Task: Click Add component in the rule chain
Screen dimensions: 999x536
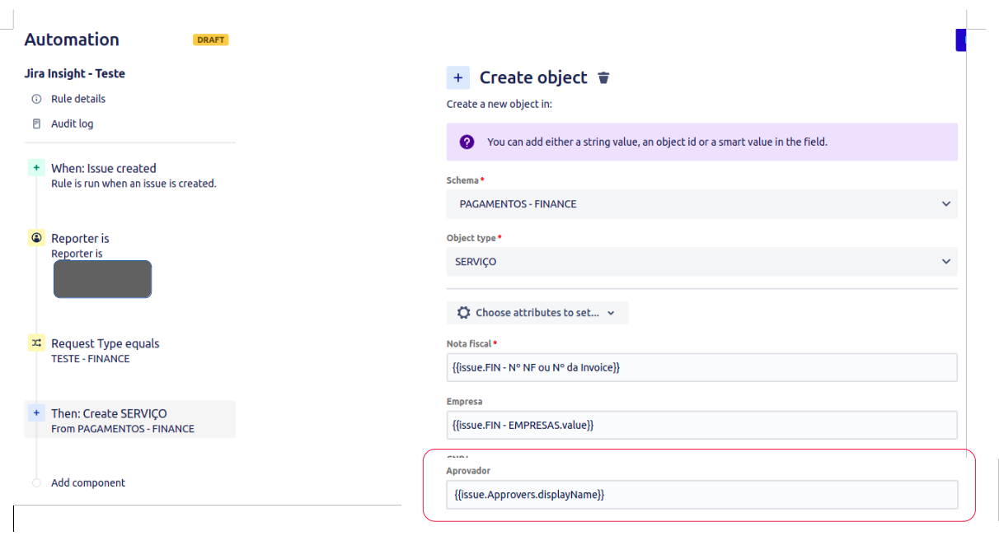Action: click(88, 482)
